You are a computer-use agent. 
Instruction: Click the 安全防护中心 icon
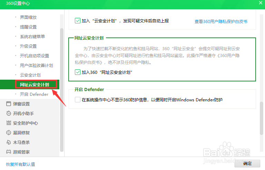(x=9, y=123)
